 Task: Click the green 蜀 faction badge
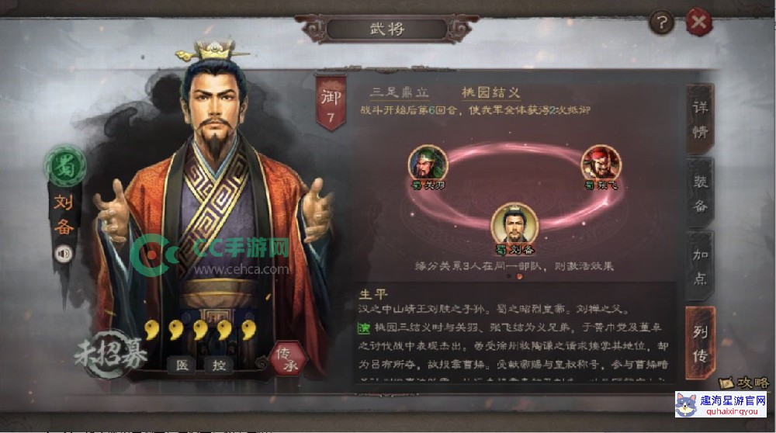(65, 167)
